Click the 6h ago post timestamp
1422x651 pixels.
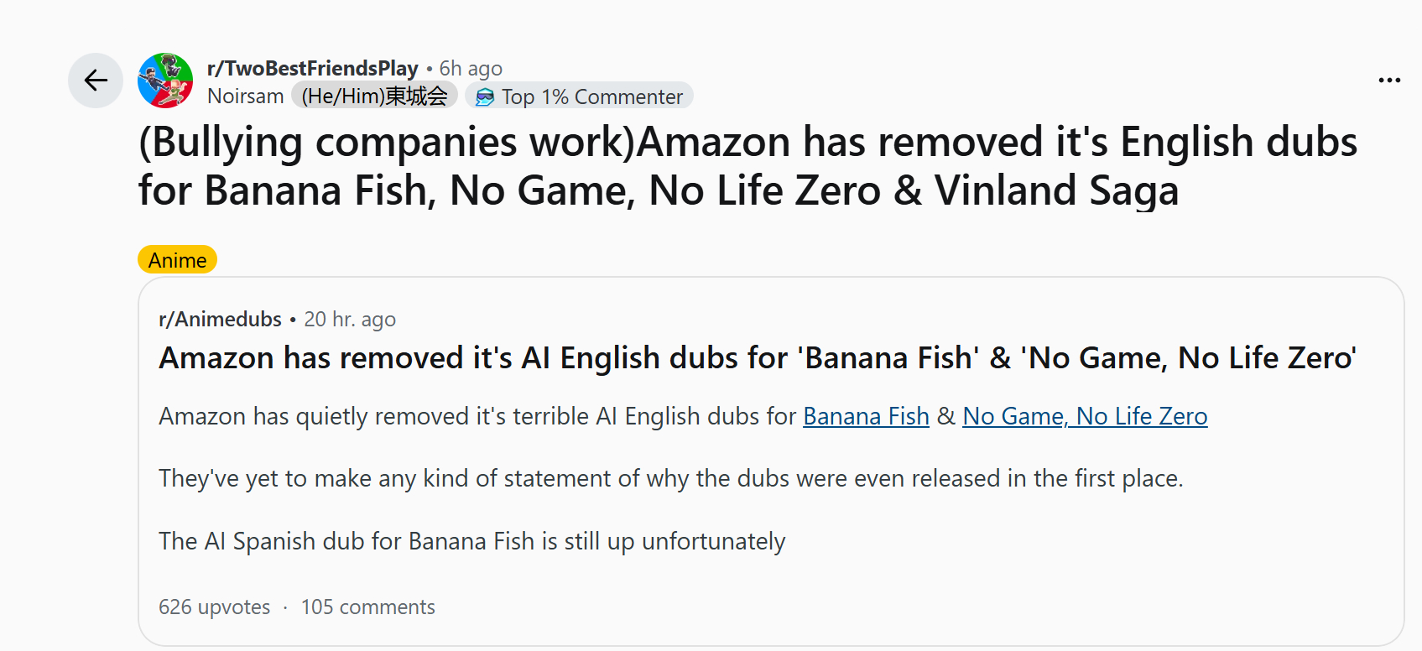[x=471, y=68]
